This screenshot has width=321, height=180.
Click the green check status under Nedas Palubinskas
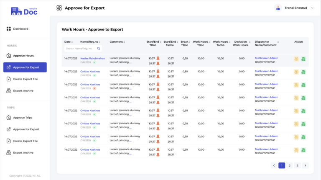94,62
